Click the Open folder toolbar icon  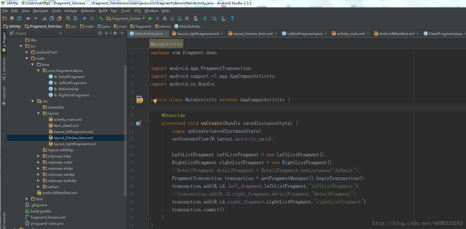(x=5, y=18)
